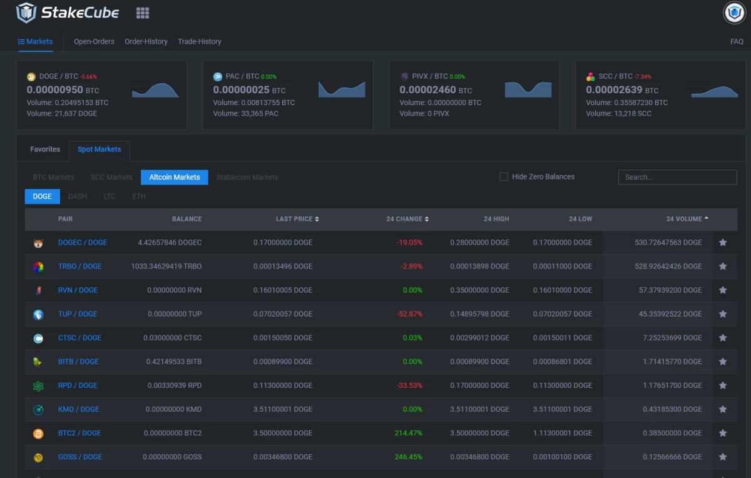Screen dimensions: 751x478
Task: Favorite the TUP / DOGE pair star
Action: (723, 313)
